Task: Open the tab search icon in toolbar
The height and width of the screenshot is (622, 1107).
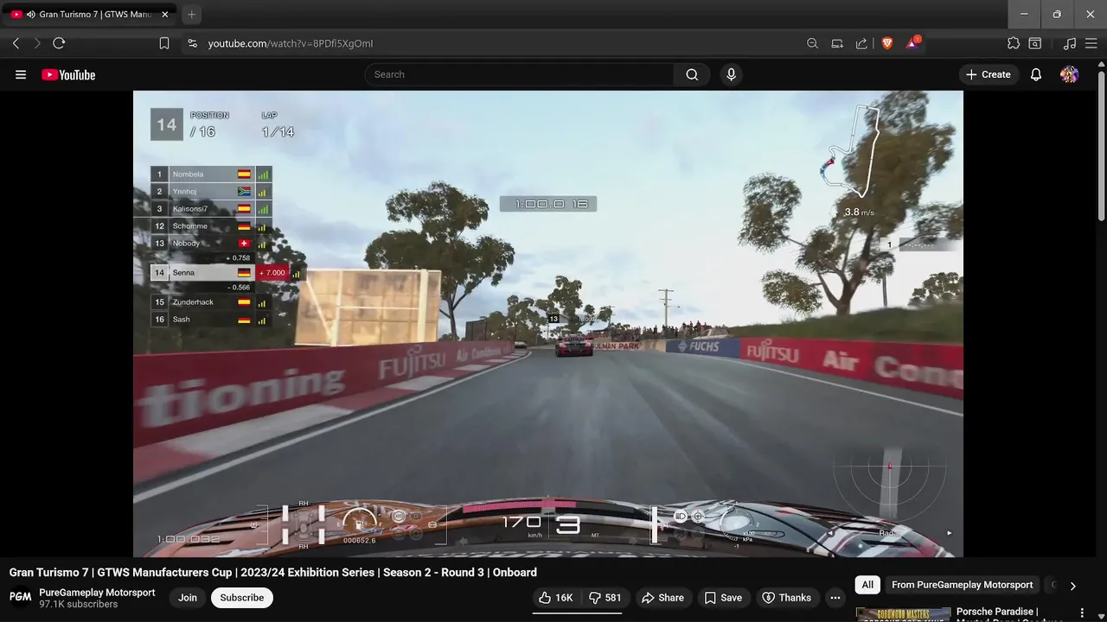Action: [1034, 43]
